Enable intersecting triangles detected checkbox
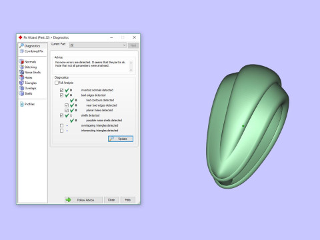This screenshot has height=240, width=320. point(61,131)
